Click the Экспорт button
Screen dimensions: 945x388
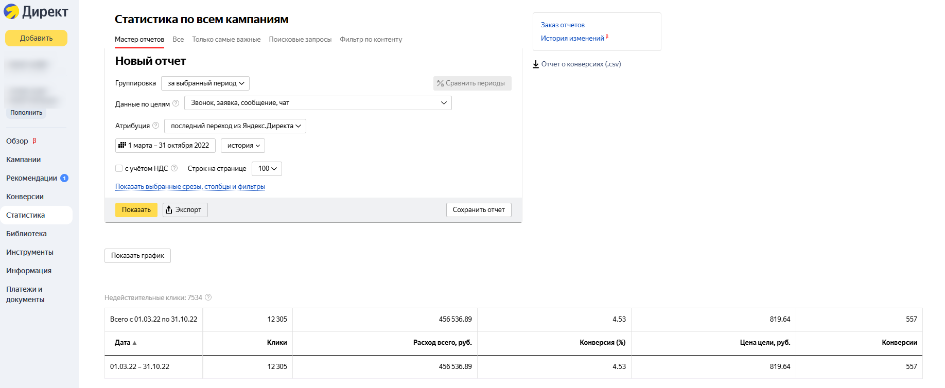pos(185,210)
